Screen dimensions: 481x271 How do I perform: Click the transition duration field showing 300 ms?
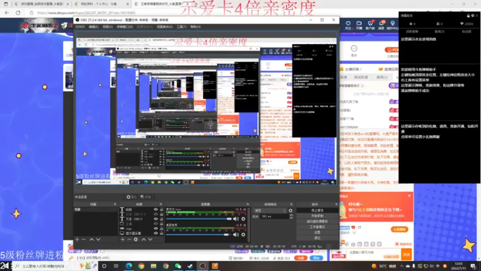click(275, 217)
